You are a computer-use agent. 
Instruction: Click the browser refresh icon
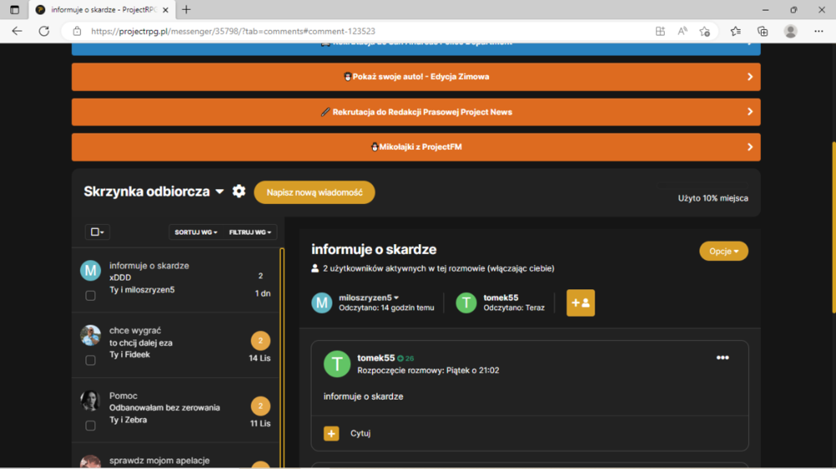(x=44, y=31)
